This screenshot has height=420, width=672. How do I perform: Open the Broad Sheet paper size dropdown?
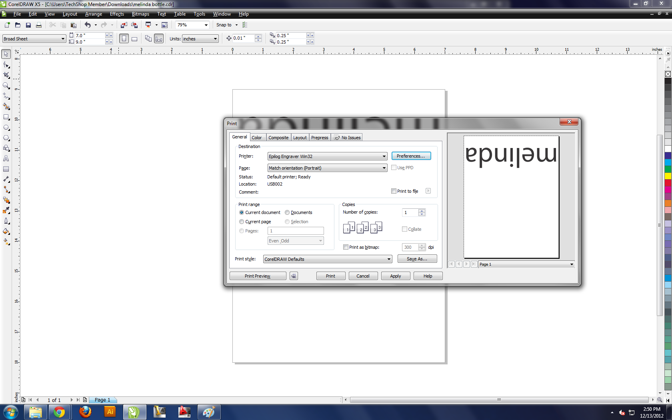[34, 39]
